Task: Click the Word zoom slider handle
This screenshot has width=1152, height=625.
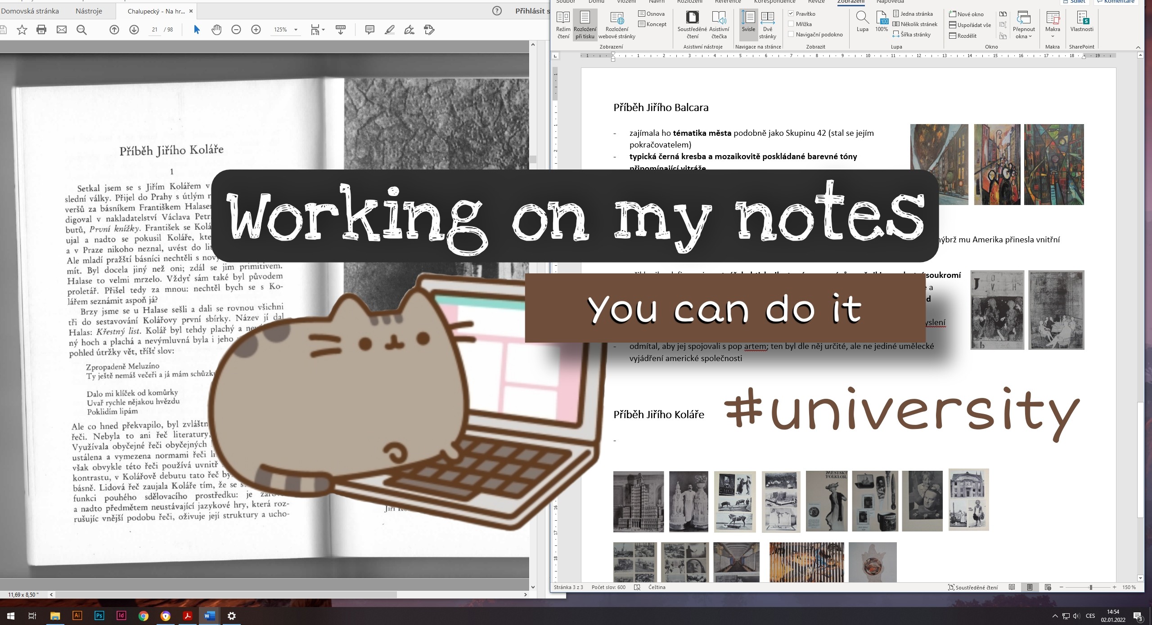Action: (x=1091, y=587)
